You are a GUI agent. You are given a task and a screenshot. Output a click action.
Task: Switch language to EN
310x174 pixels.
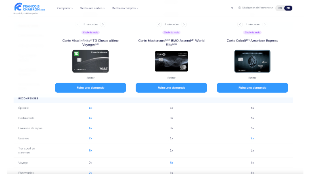click(x=280, y=8)
